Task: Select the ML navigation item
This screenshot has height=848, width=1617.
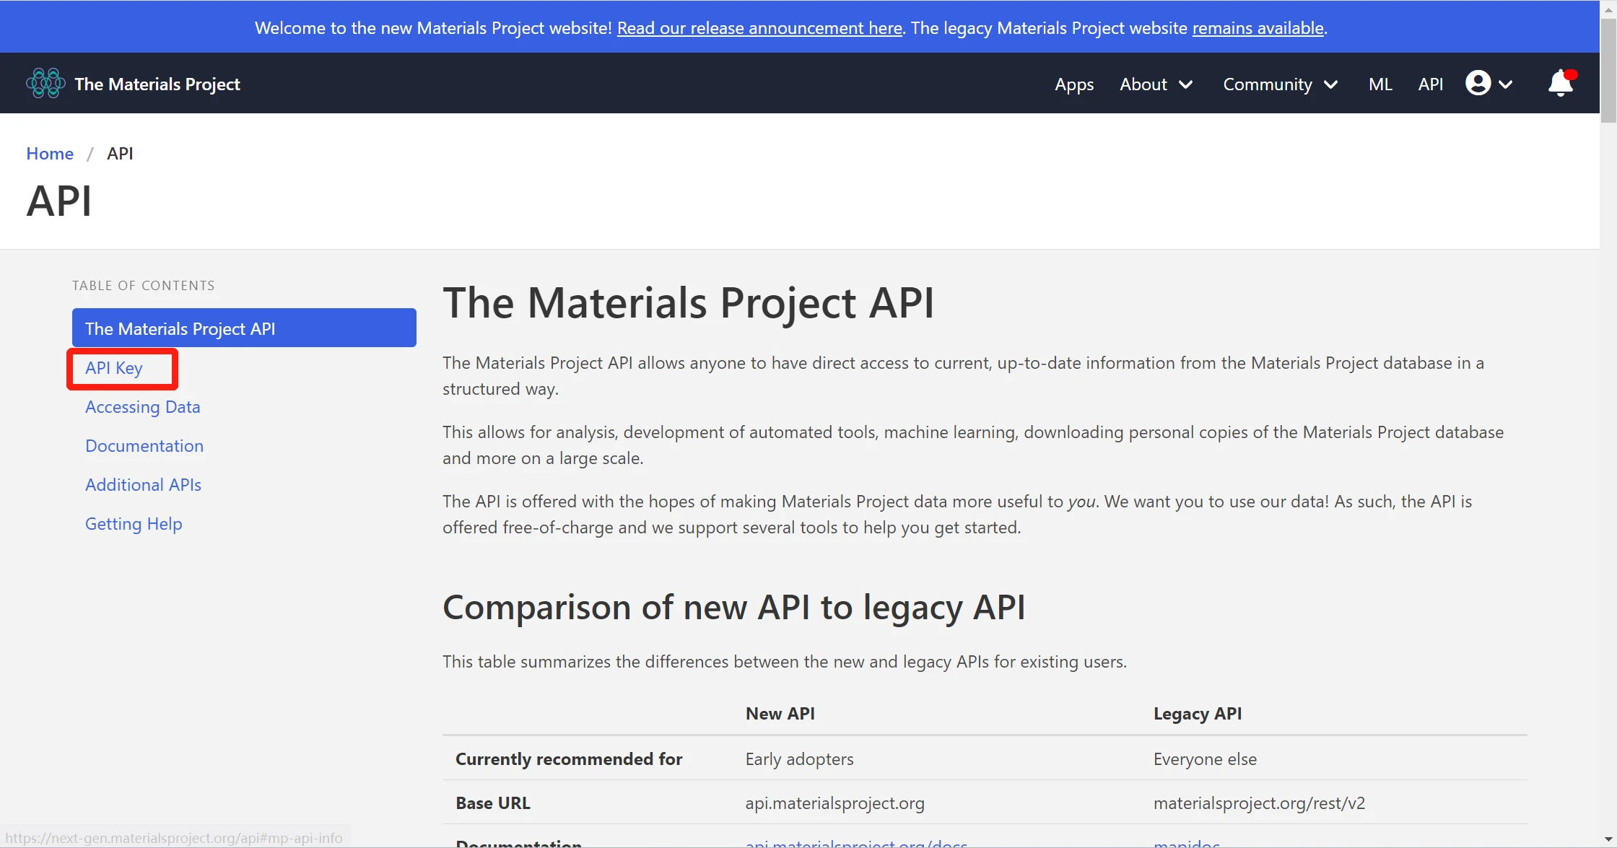Action: pos(1380,84)
